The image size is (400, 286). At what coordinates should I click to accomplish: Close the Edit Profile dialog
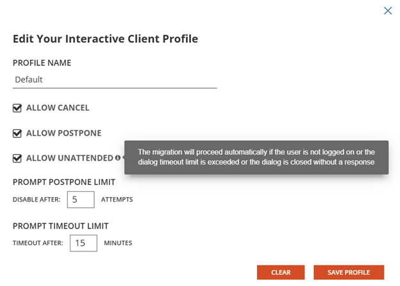(387, 10)
